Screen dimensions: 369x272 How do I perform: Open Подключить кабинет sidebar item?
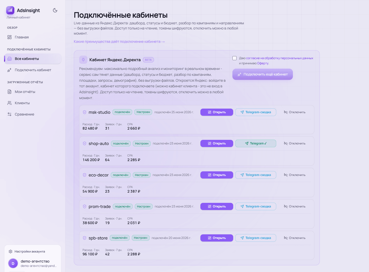pos(33,70)
